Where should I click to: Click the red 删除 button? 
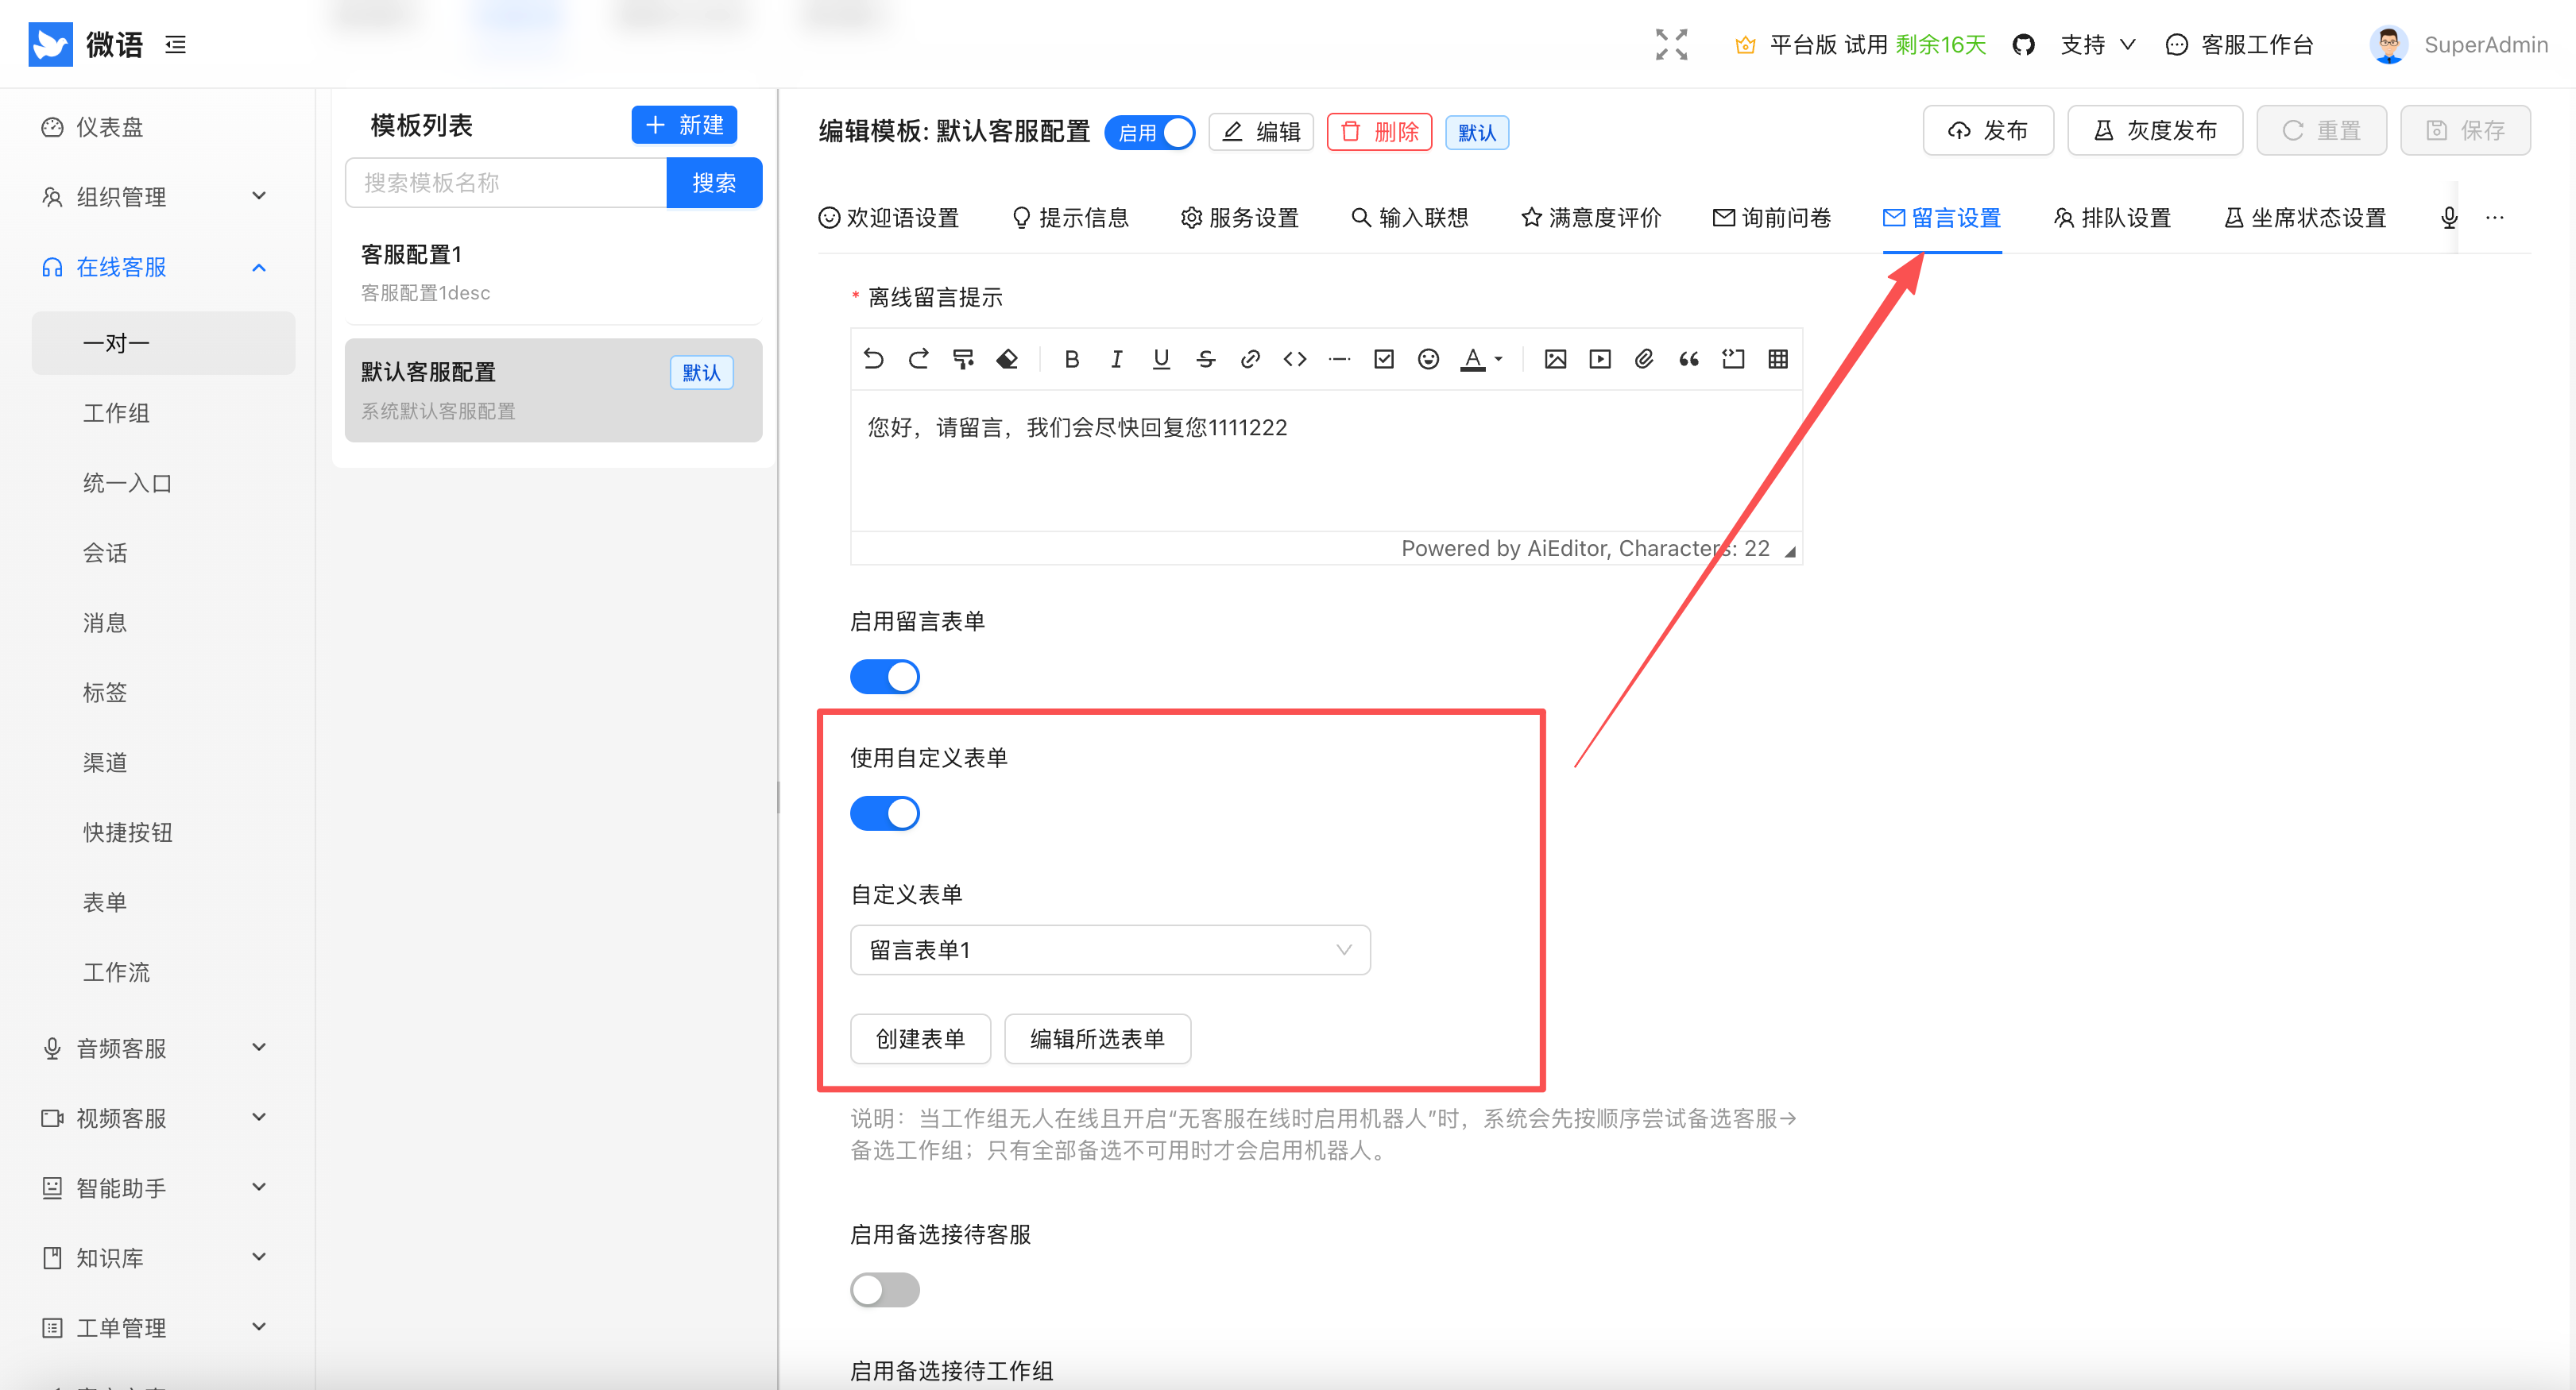(x=1379, y=132)
